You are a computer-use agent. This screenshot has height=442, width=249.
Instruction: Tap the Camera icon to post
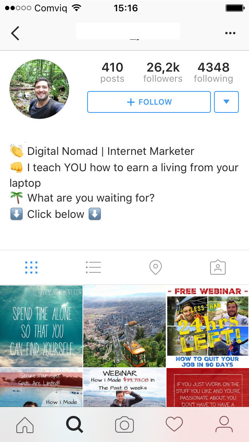coord(124,424)
